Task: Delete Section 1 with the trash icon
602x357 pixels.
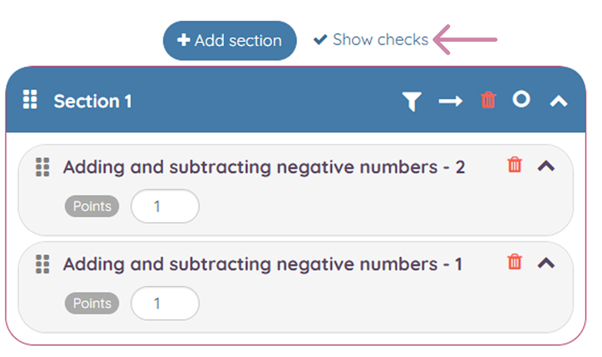Action: pos(489,100)
